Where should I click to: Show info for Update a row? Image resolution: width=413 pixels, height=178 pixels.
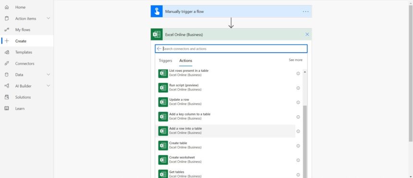(298, 102)
